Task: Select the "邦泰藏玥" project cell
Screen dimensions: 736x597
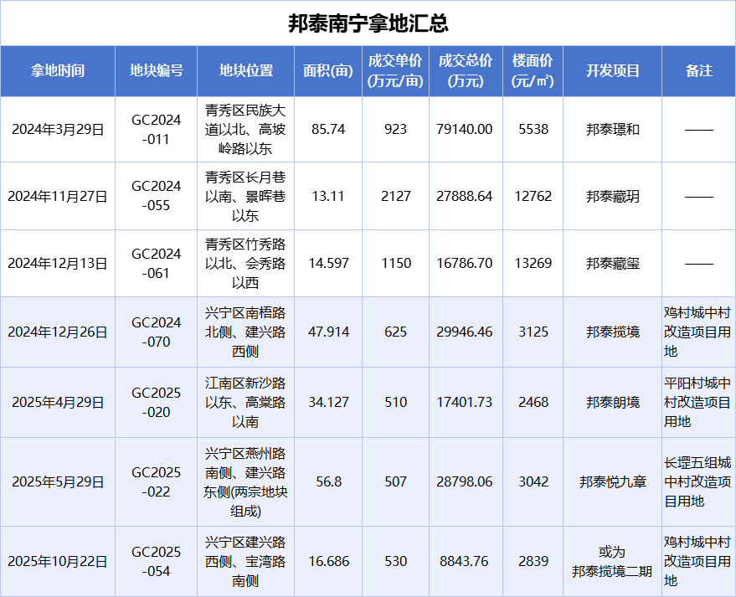Action: point(612,197)
